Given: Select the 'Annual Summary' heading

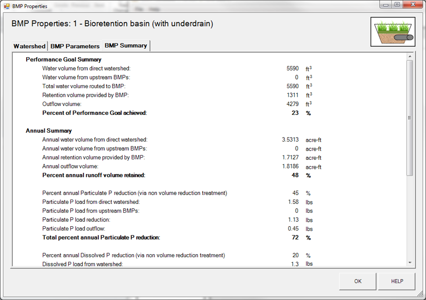Looking at the screenshot, I should pyautogui.click(x=48, y=131).
